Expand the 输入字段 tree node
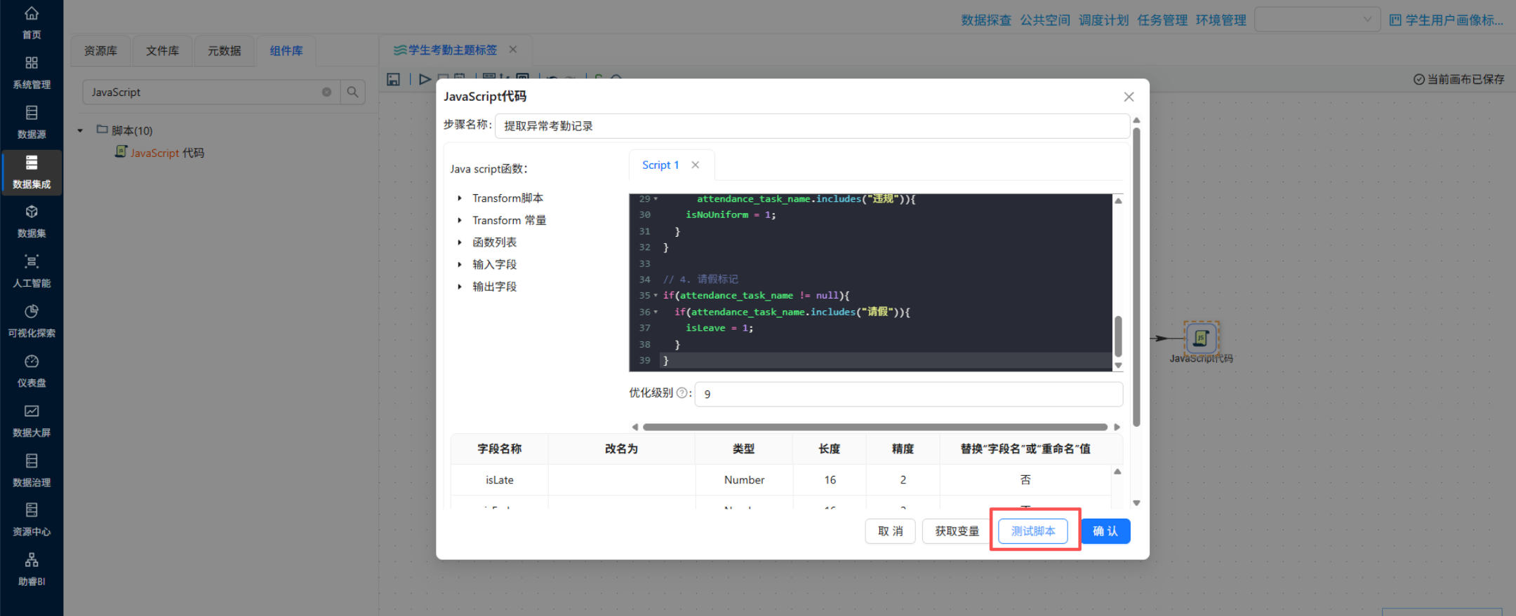The height and width of the screenshot is (616, 1516). [x=460, y=264]
